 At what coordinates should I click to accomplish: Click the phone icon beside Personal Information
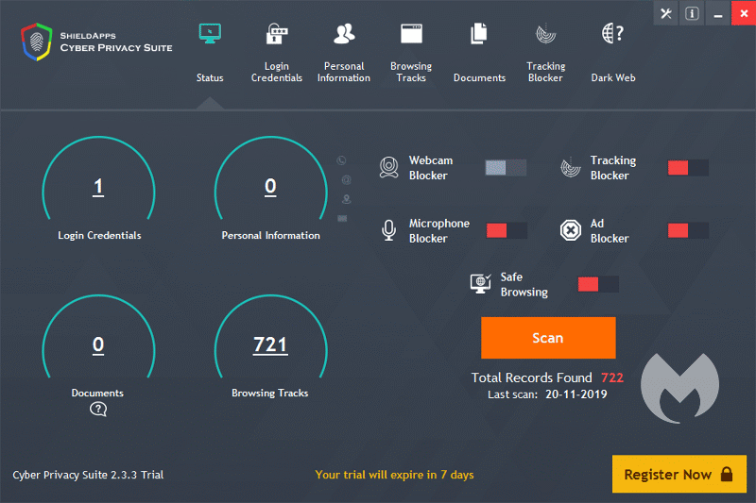(x=341, y=160)
